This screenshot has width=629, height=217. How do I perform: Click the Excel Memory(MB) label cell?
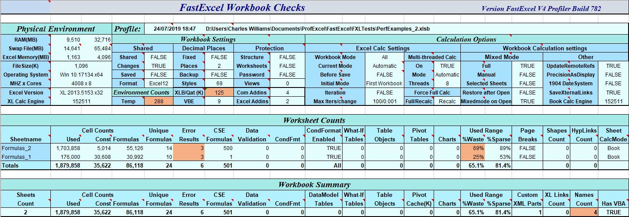pyautogui.click(x=25, y=57)
